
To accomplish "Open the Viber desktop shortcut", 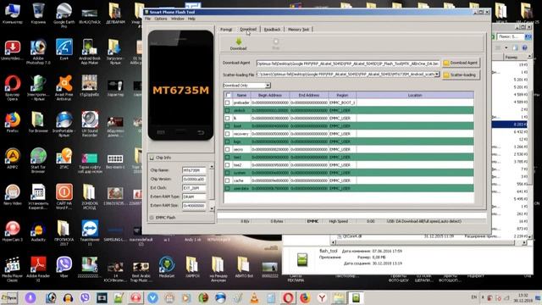I will tap(64, 267).
